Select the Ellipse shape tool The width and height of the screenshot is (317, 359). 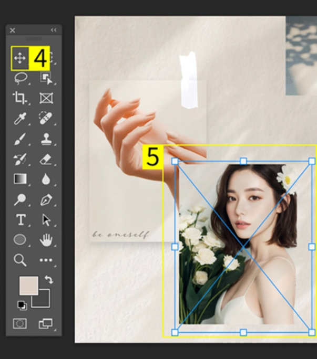20,240
